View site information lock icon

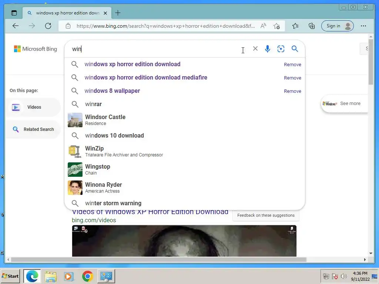click(x=68, y=26)
